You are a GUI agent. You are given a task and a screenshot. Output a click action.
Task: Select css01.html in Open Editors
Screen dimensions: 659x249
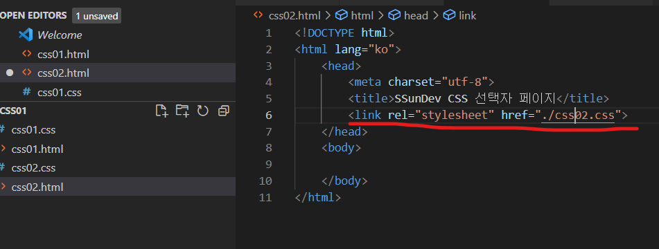coord(63,55)
